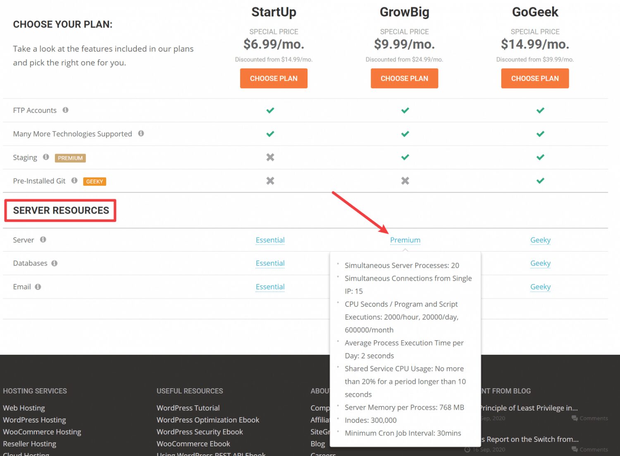Viewport: 620px width, 456px height.
Task: Click the GoGeek checkmark in FTP Accounts row
Action: 540,110
